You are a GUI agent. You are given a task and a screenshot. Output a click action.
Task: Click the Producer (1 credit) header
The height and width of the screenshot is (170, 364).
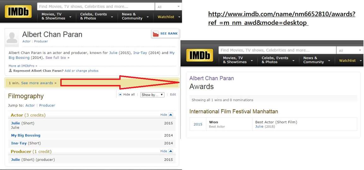point(31,151)
